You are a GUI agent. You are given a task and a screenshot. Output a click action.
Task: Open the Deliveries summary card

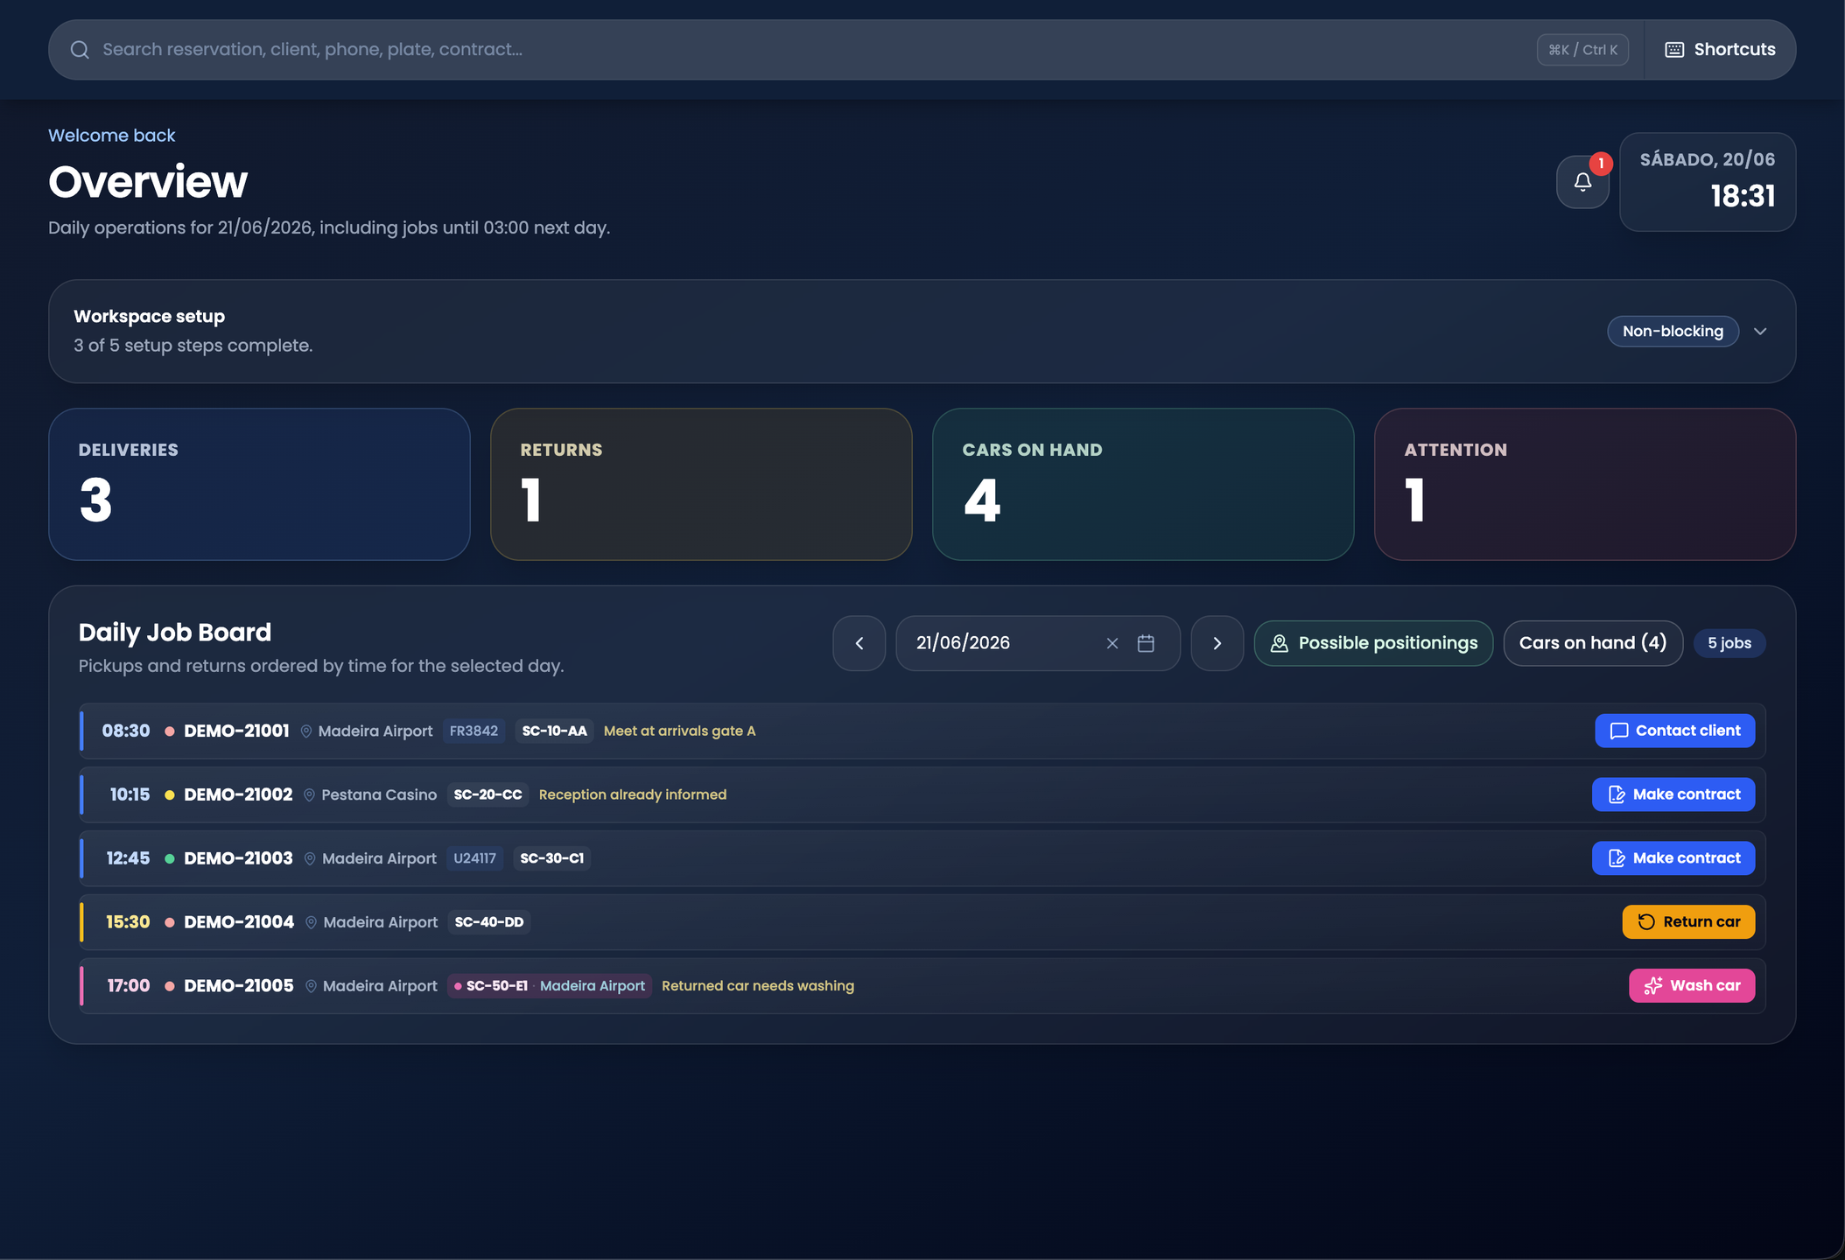tap(259, 484)
